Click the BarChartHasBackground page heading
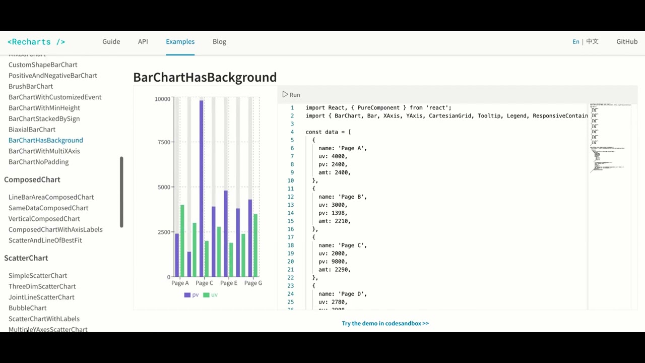This screenshot has height=363, width=645. click(x=205, y=77)
